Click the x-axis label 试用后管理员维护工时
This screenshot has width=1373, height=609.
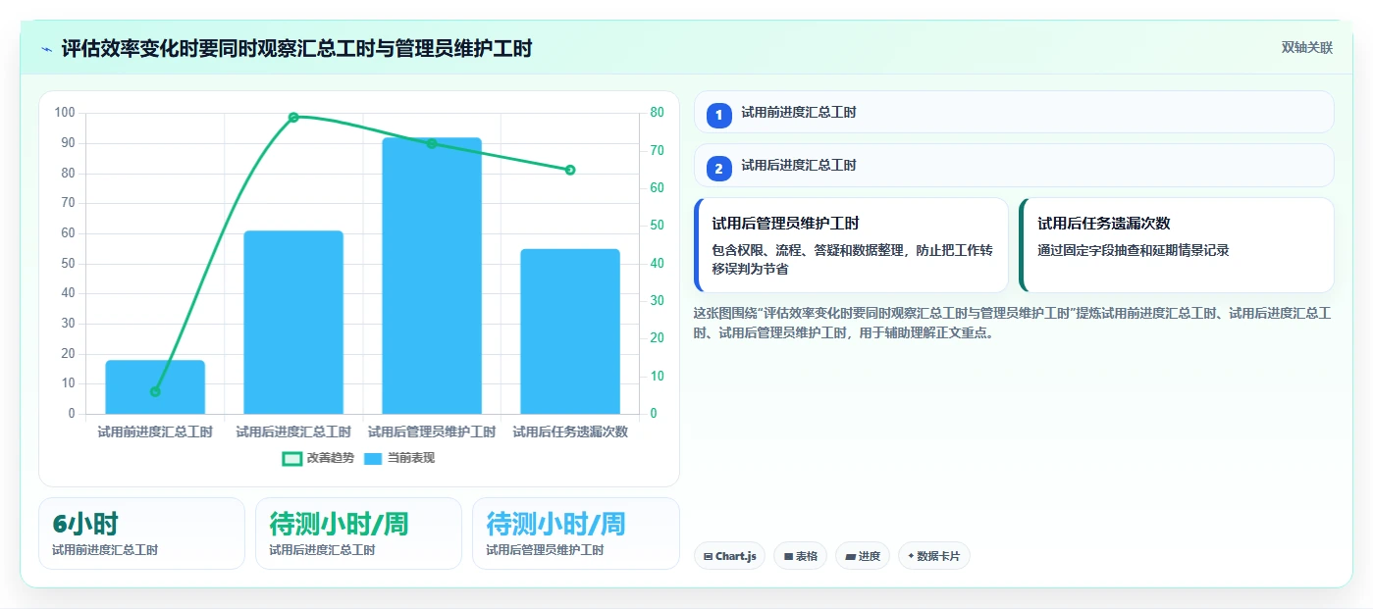tap(432, 431)
